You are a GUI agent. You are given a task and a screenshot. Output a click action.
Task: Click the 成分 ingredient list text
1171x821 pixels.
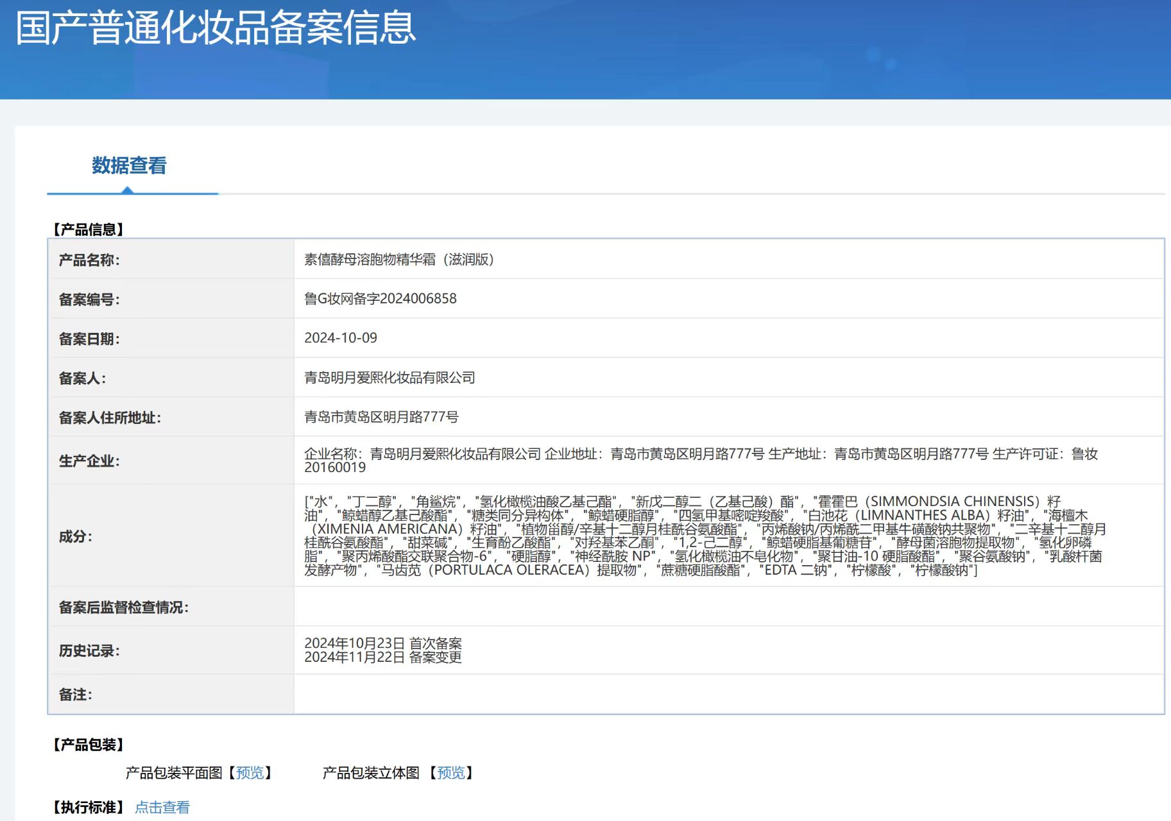(x=704, y=536)
